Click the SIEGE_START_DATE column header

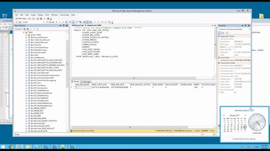(x=100, y=85)
